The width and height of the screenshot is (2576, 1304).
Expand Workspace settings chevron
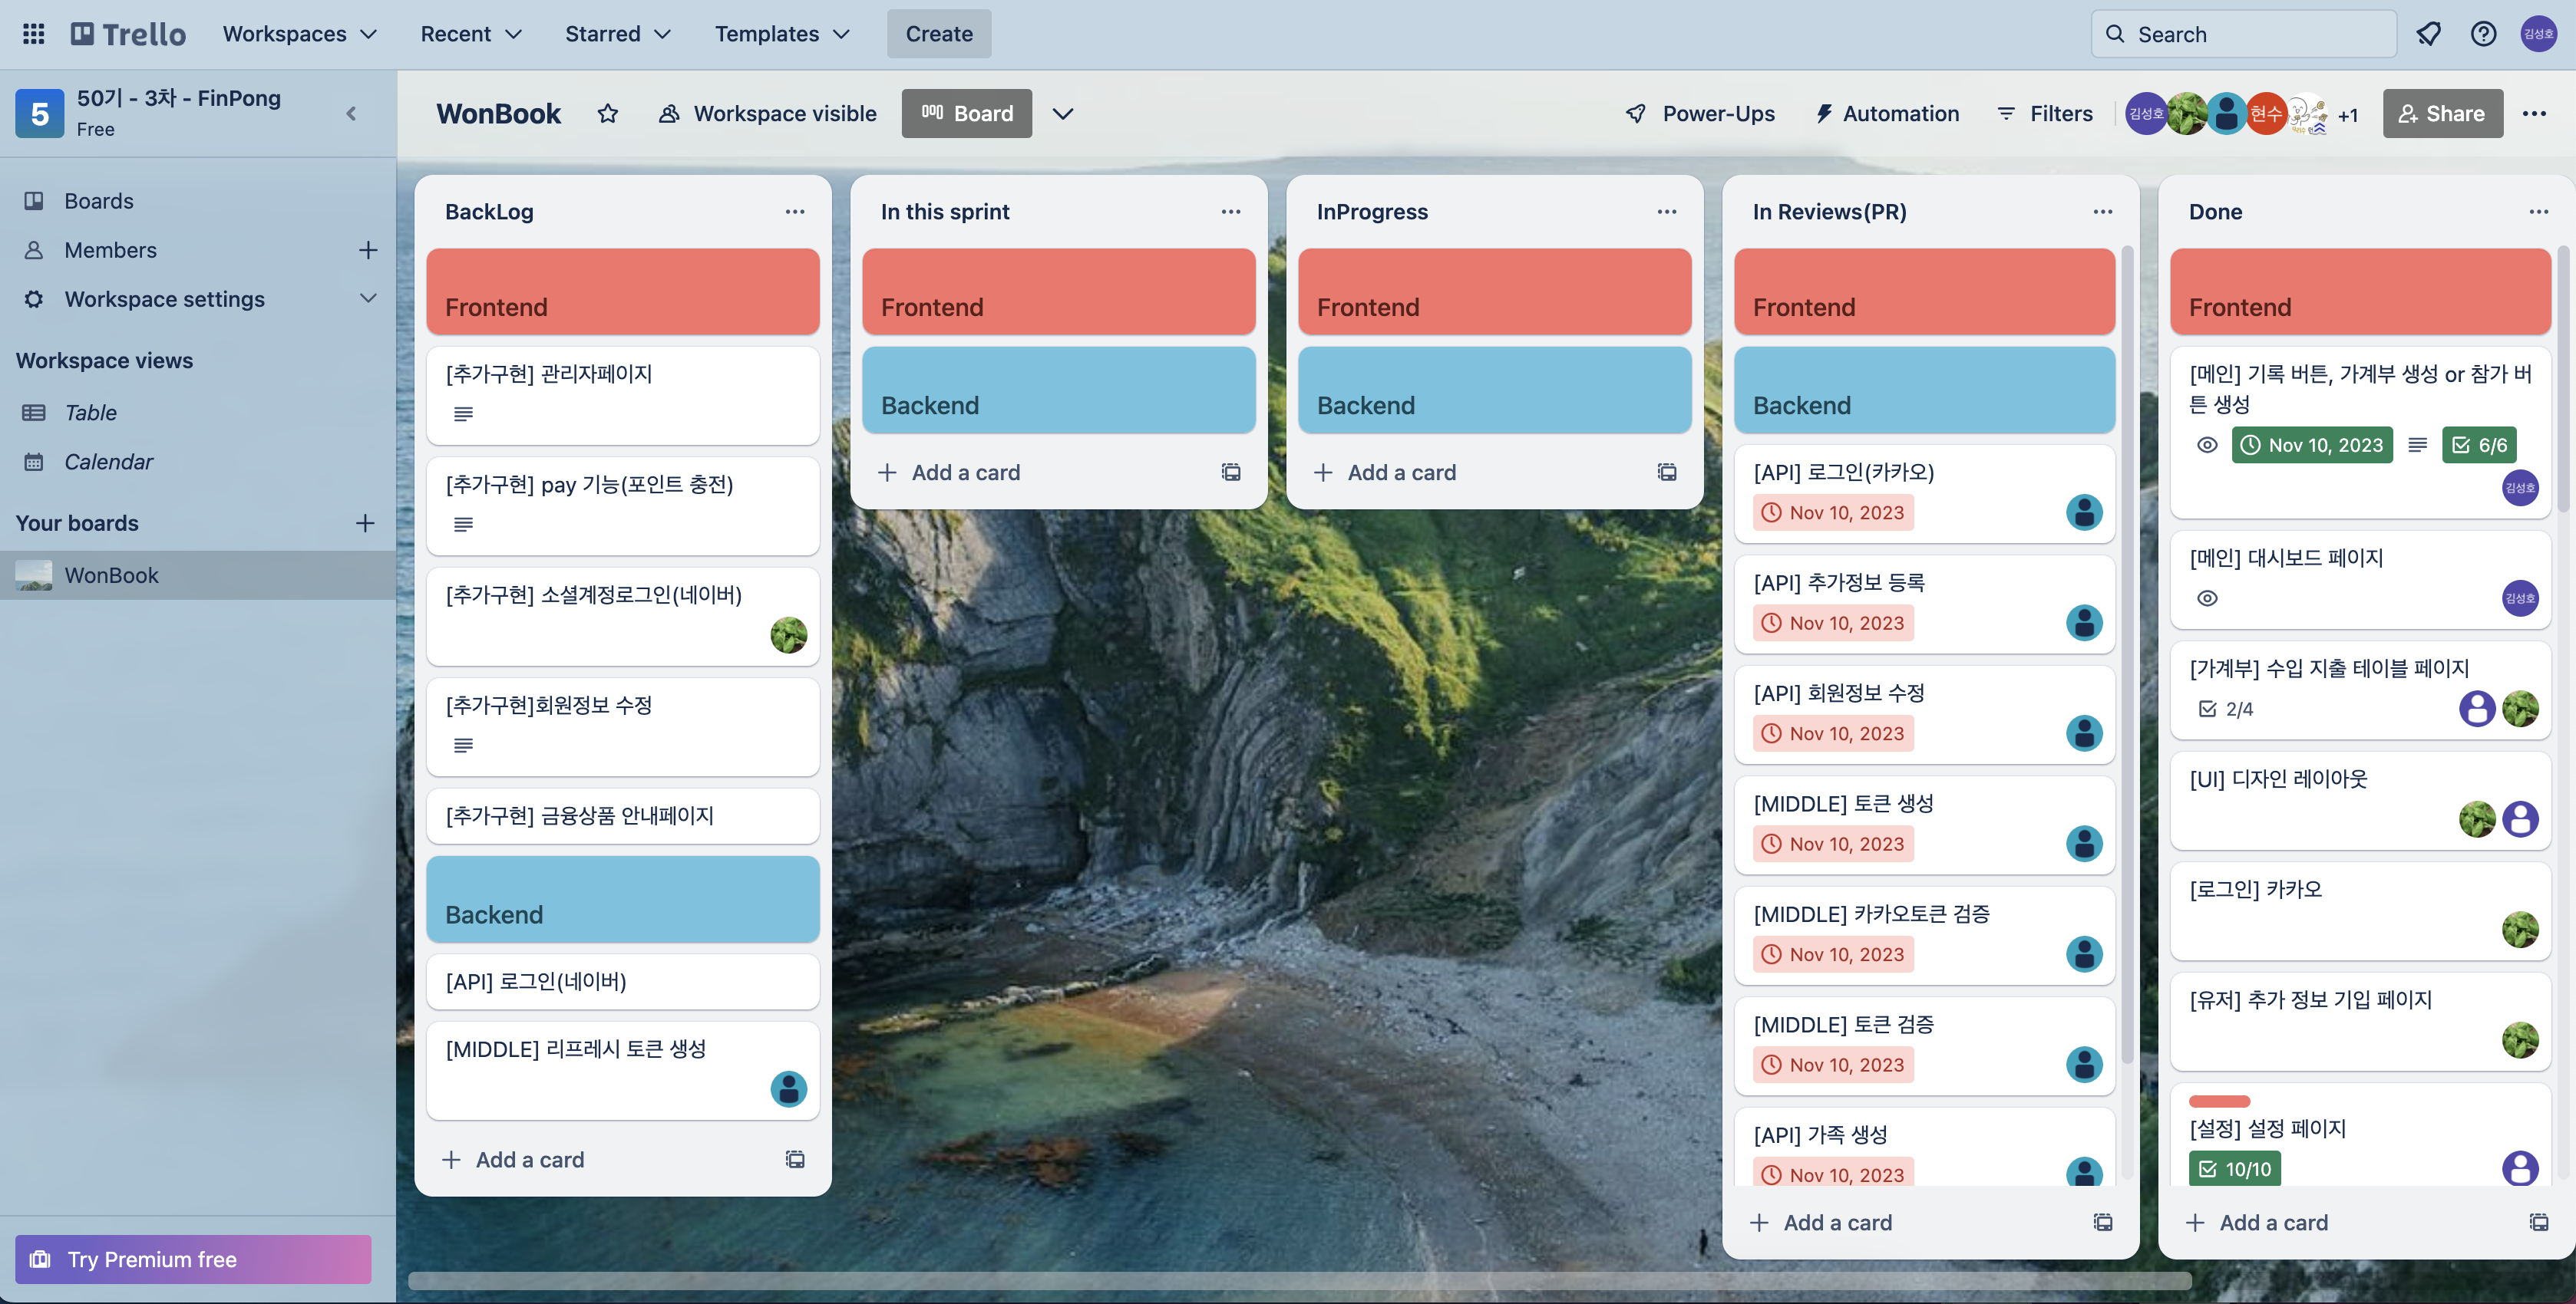coord(367,299)
